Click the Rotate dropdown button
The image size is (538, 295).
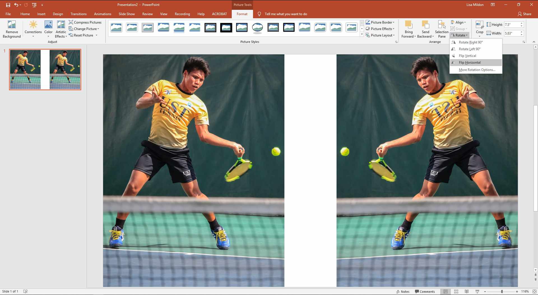click(459, 35)
